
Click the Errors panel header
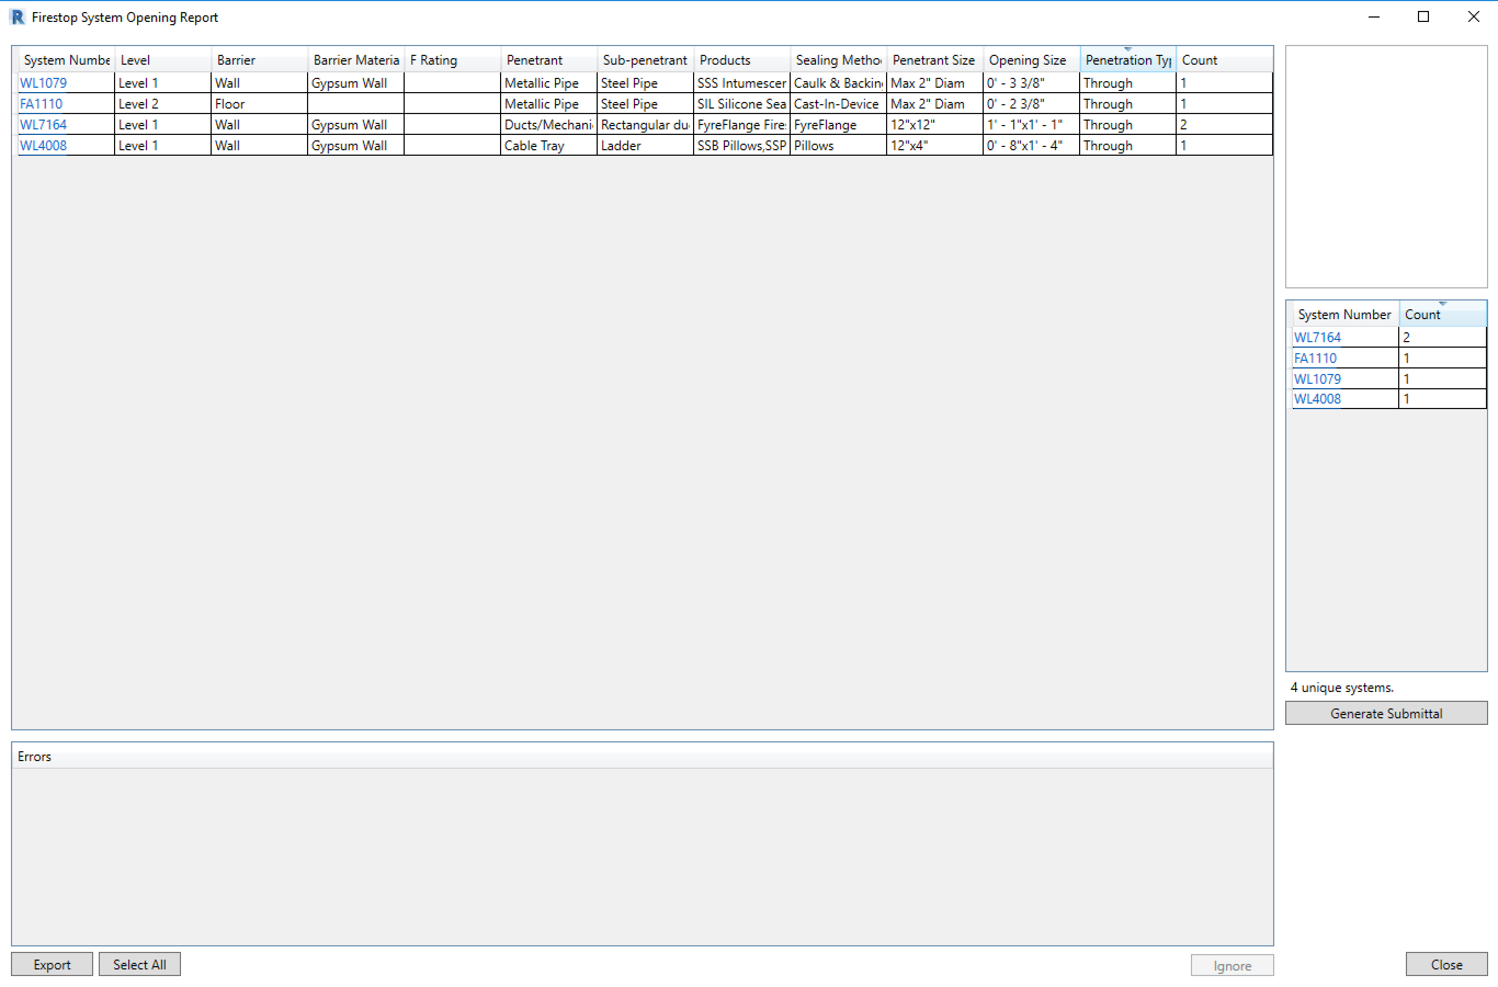click(35, 757)
